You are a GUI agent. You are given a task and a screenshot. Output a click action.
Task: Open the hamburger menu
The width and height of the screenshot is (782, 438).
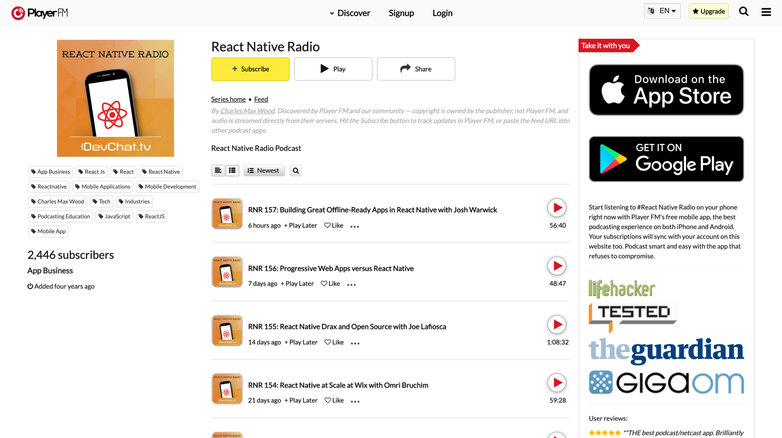766,12
